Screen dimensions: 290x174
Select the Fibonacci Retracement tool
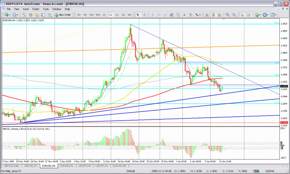[178, 15]
